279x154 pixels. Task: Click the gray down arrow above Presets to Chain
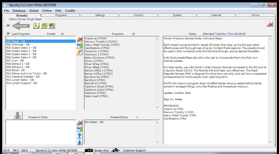[x=18, y=115]
